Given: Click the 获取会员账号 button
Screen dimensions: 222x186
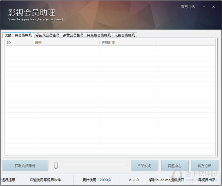Looking at the screenshot, I should (x=25, y=166).
